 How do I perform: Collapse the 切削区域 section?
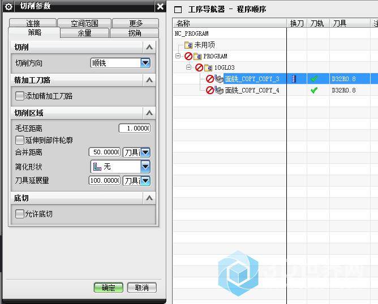click(149, 113)
